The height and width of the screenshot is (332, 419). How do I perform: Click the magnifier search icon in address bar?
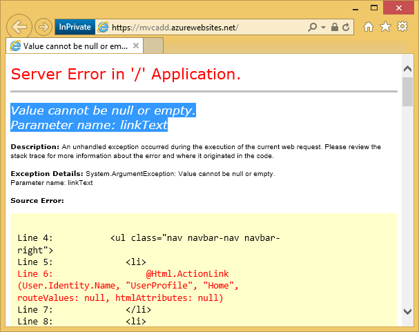(x=313, y=27)
